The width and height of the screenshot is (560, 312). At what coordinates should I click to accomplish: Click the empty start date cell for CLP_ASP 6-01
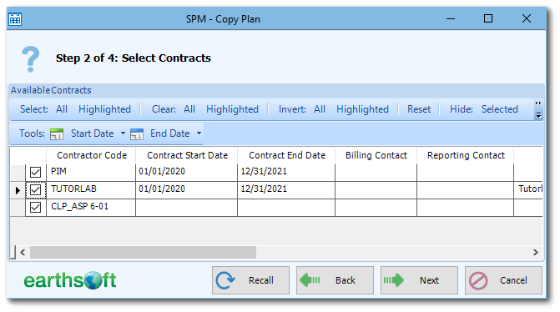186,208
